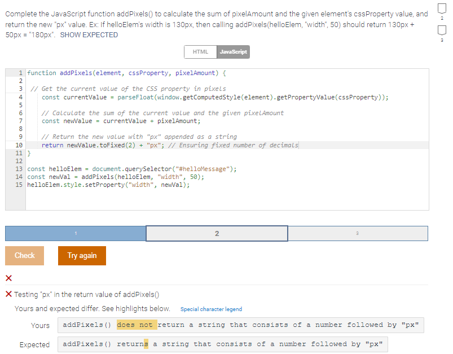
Task: Switch to the HTML tab
Action: 200,51
